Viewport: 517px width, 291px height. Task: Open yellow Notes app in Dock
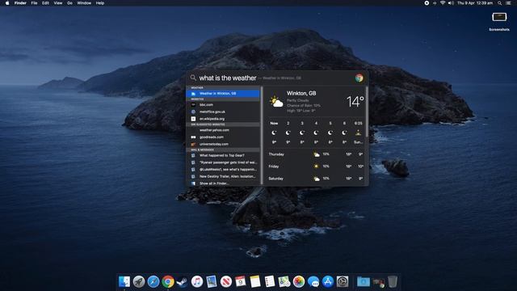(255, 282)
